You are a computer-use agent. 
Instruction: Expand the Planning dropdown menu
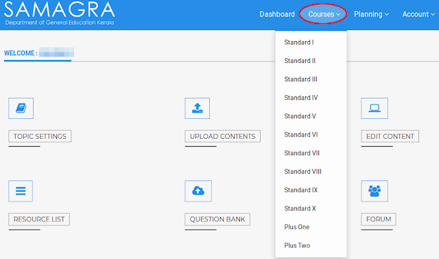(x=371, y=14)
